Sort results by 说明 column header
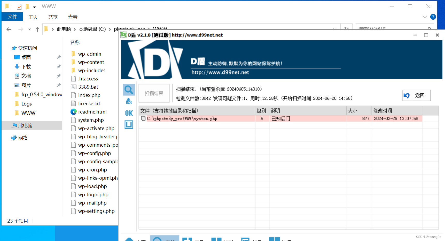The width and height of the screenshot is (445, 241). [308, 111]
